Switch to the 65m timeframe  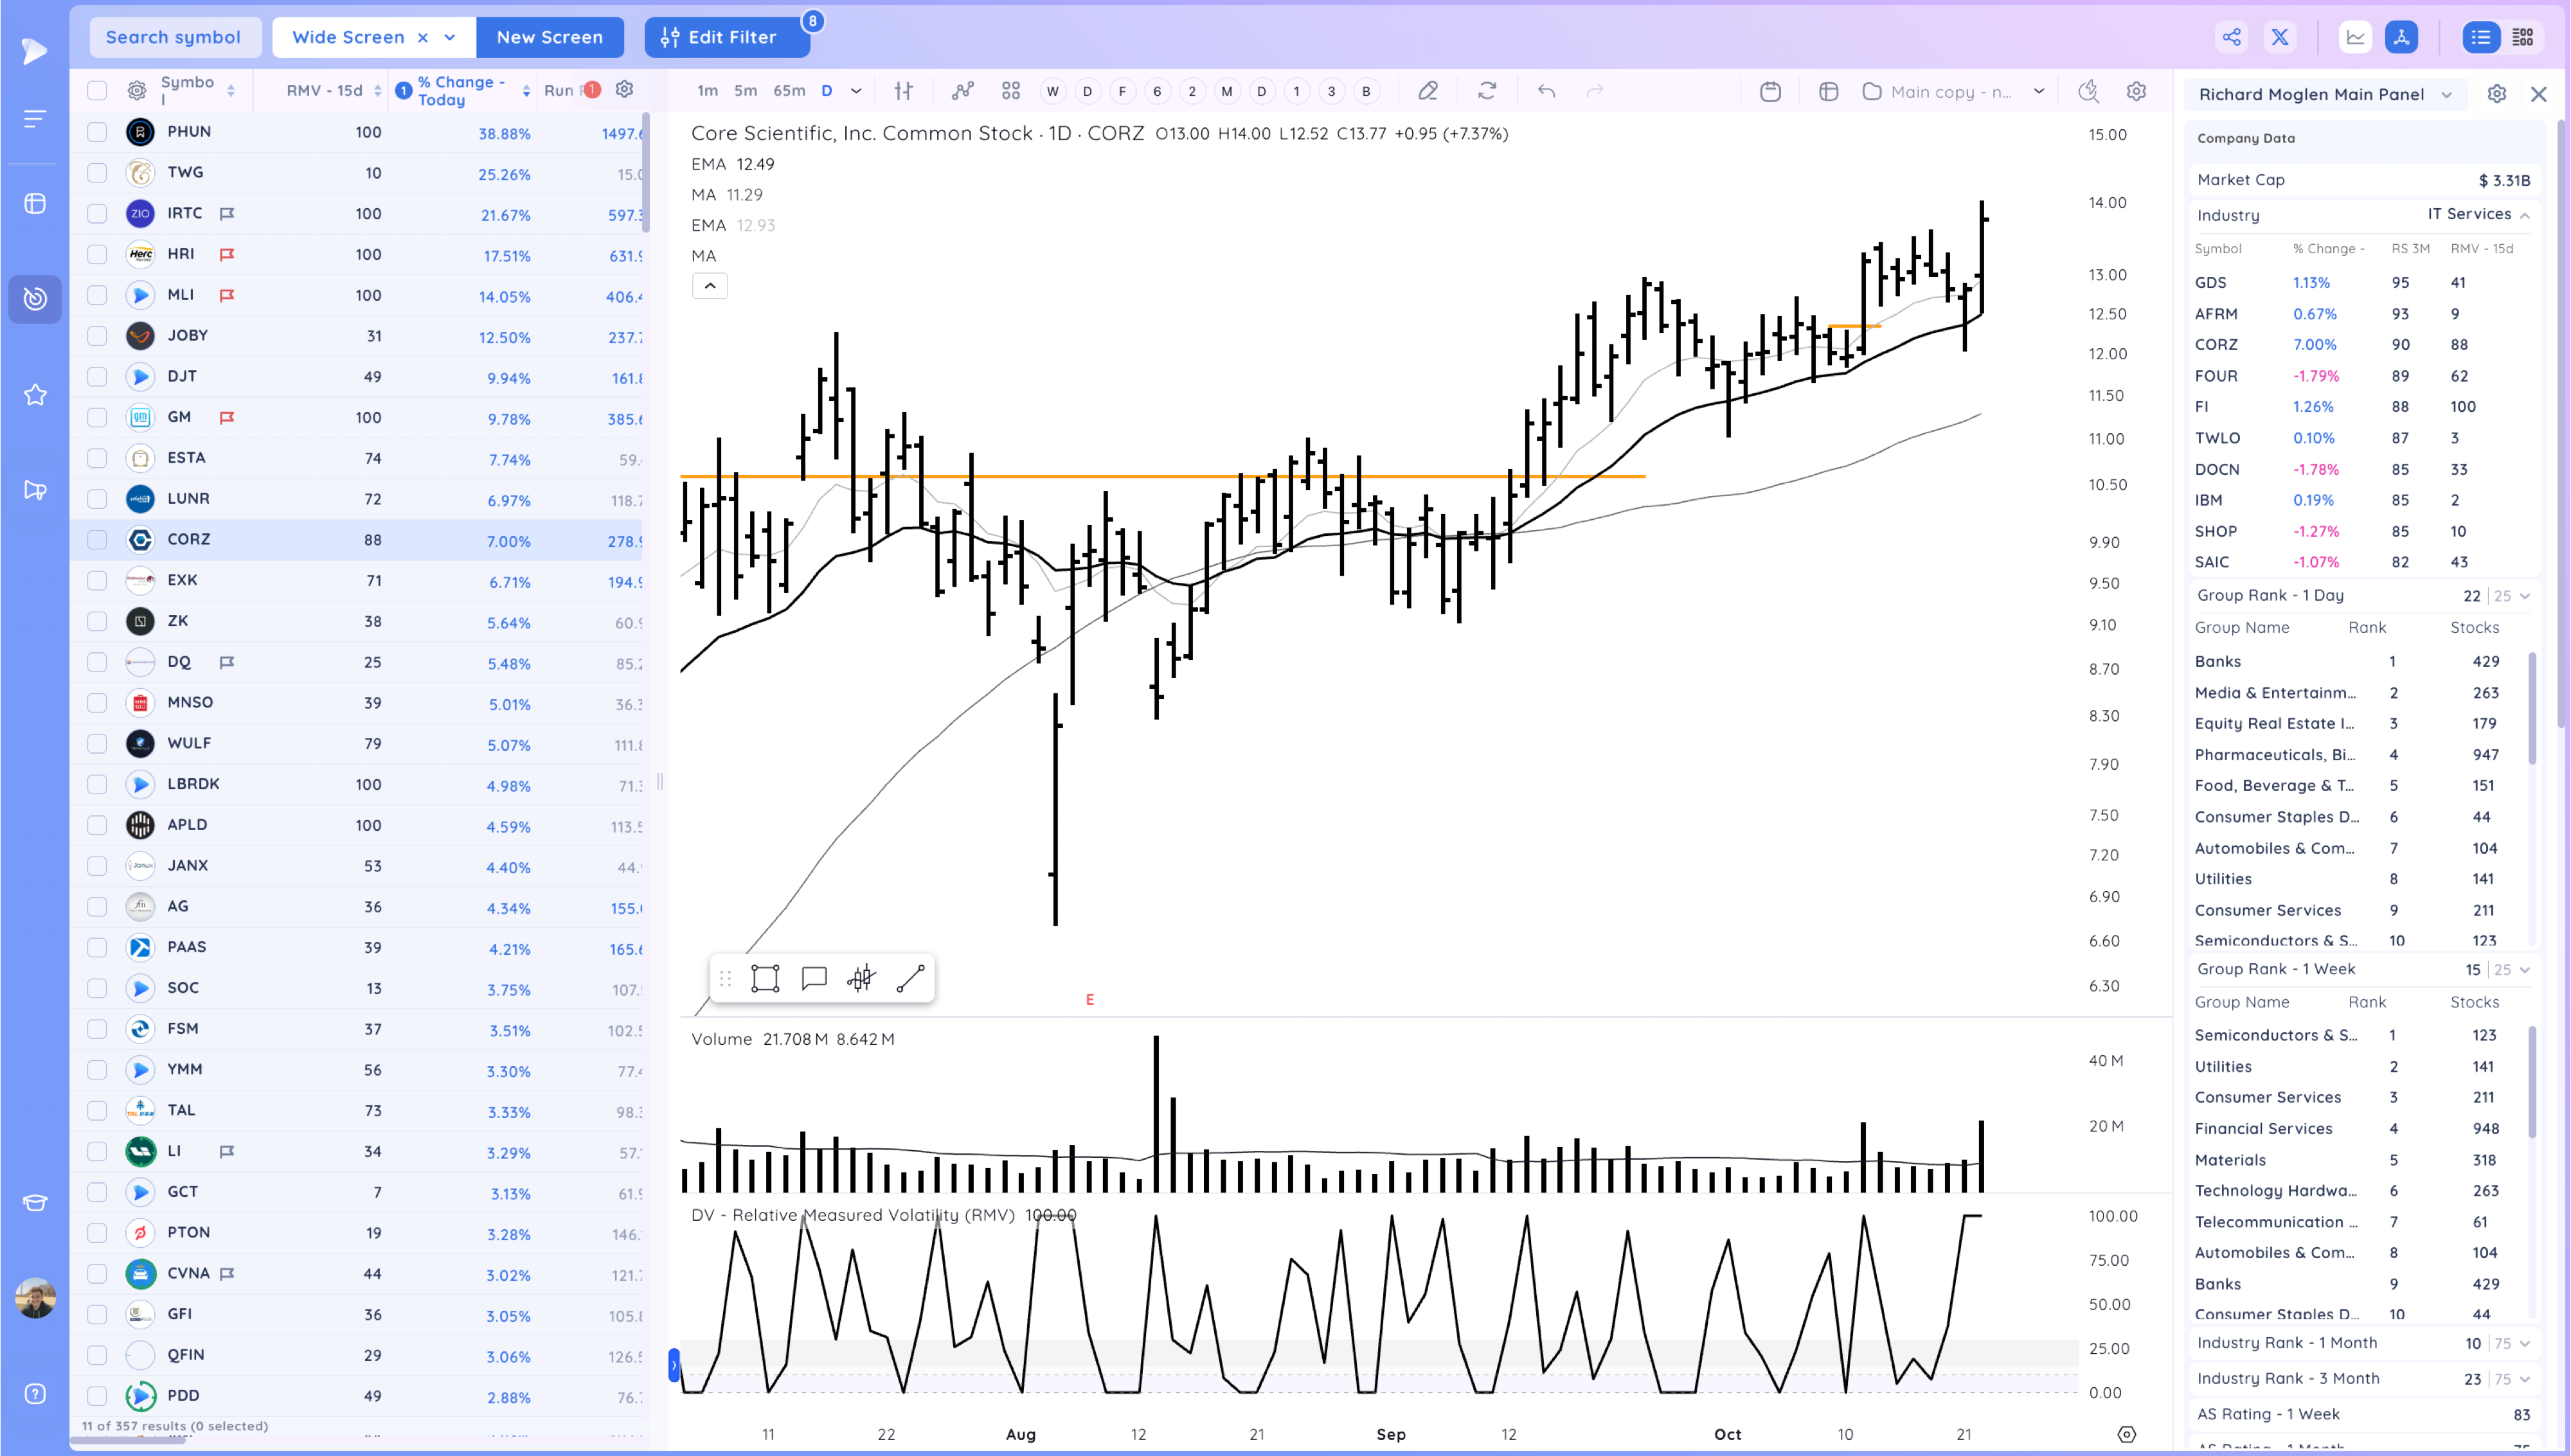point(788,91)
